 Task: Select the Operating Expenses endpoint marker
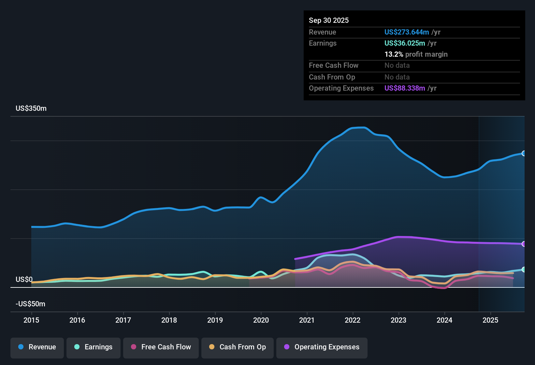click(524, 244)
